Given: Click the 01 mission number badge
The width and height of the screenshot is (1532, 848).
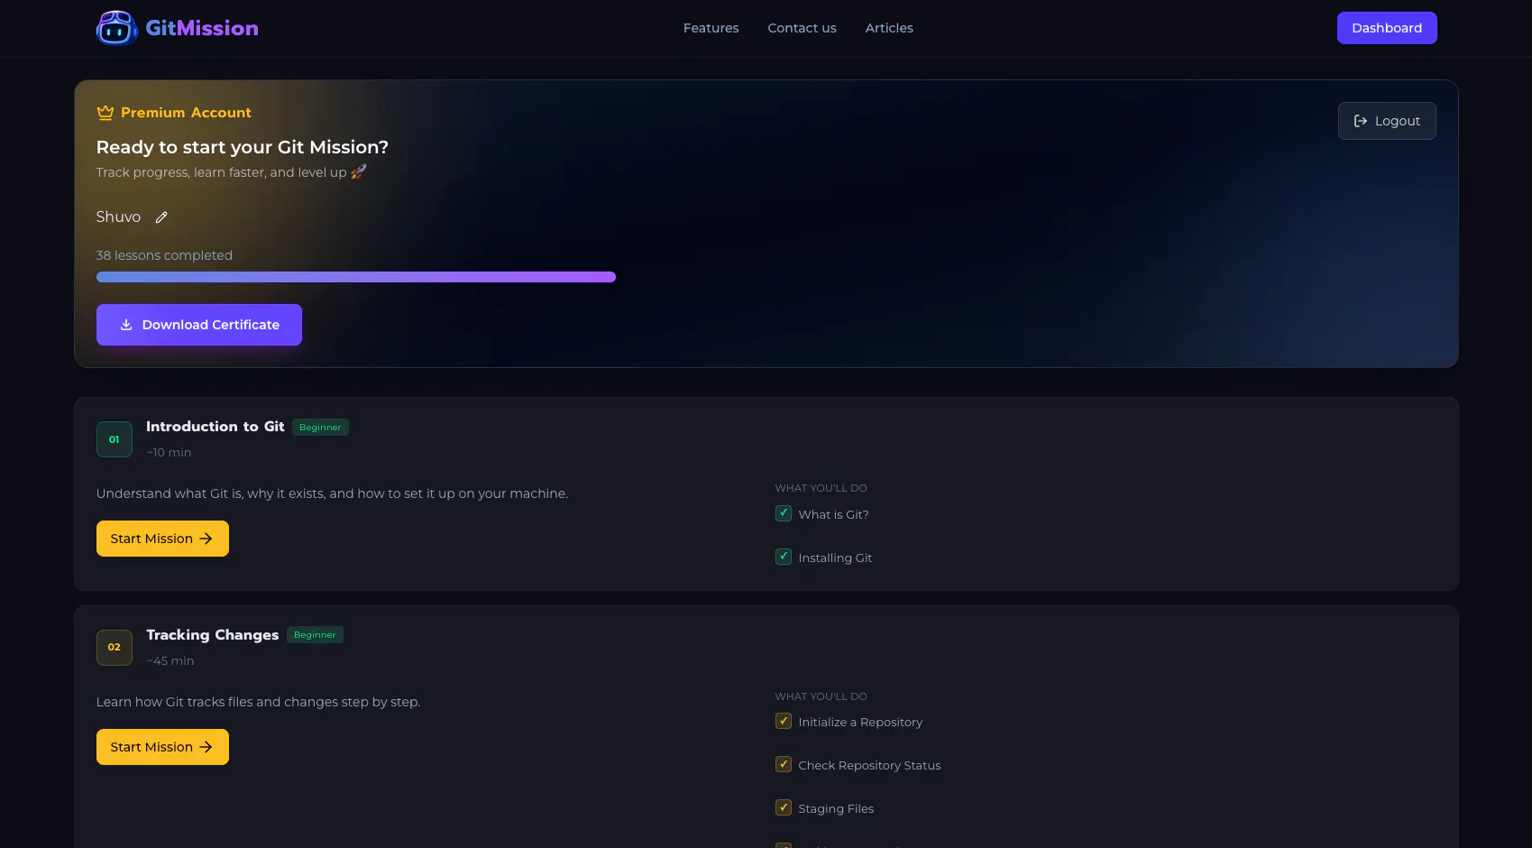Looking at the screenshot, I should [115, 439].
